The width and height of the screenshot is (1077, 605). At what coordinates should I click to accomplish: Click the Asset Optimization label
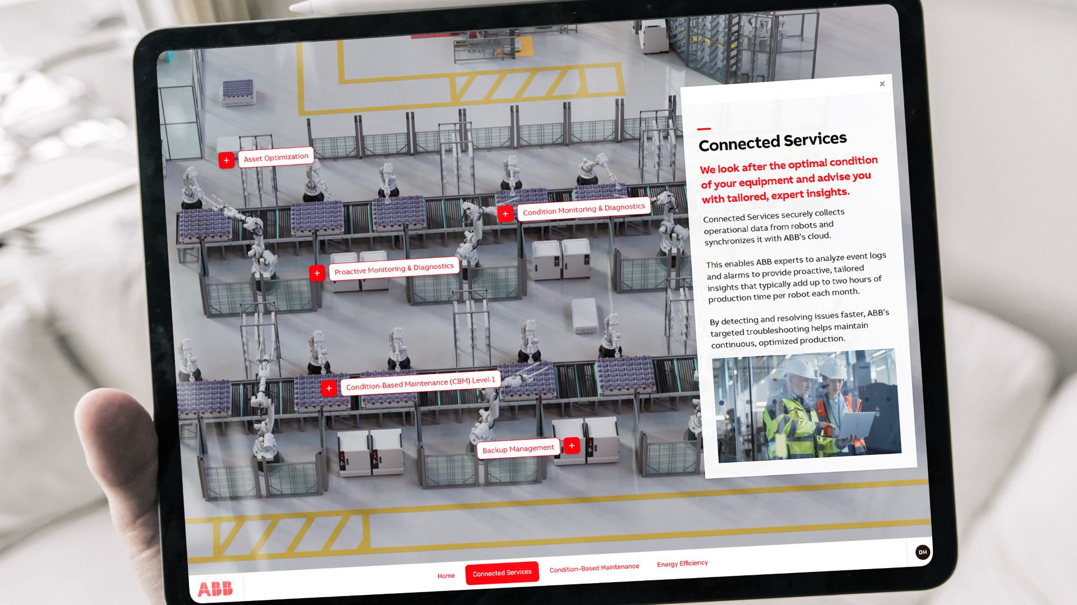point(275,158)
